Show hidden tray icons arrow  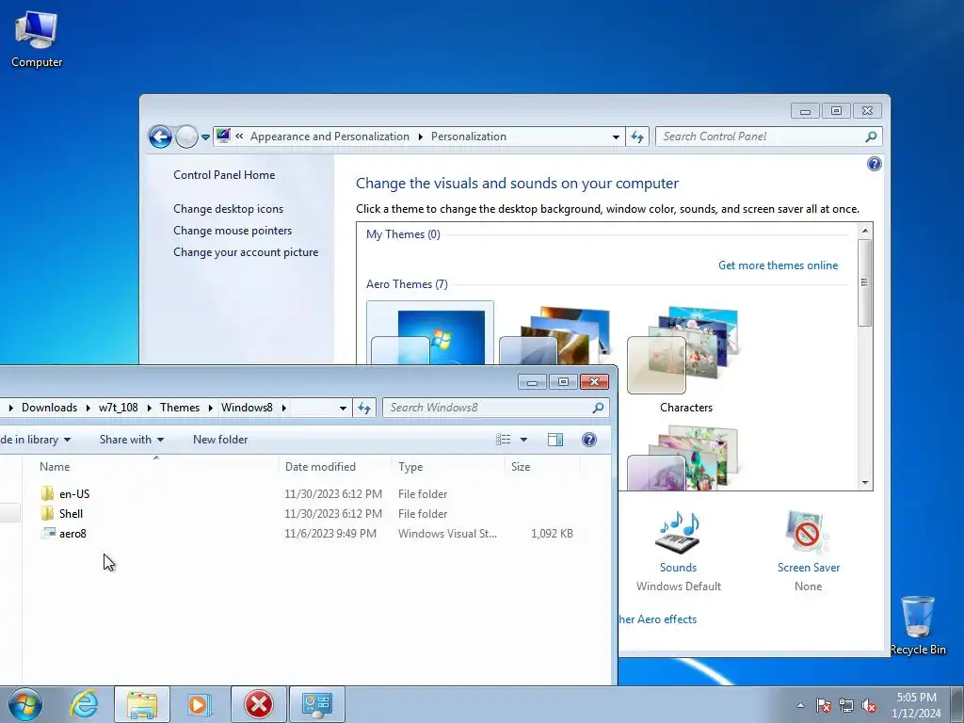(800, 705)
